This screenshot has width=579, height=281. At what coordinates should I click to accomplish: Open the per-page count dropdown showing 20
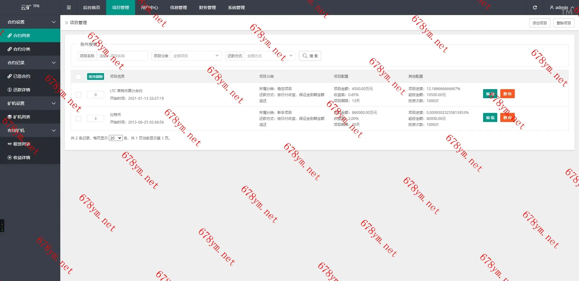[x=115, y=138]
